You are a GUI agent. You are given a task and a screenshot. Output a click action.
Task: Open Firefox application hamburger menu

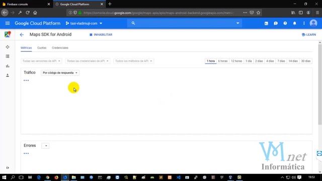[x=317, y=13]
